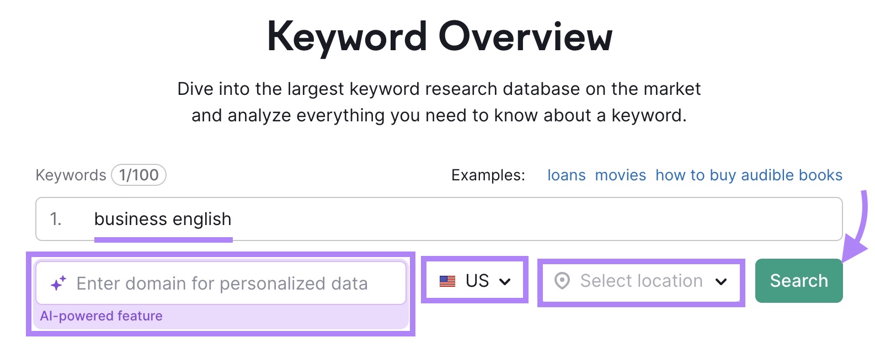Click the Search button
The height and width of the screenshot is (353, 875).
[798, 280]
